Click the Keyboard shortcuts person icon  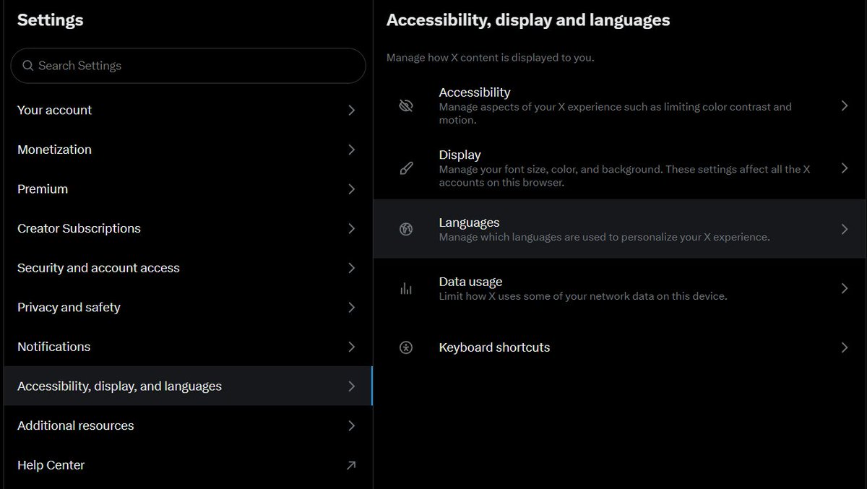click(406, 347)
